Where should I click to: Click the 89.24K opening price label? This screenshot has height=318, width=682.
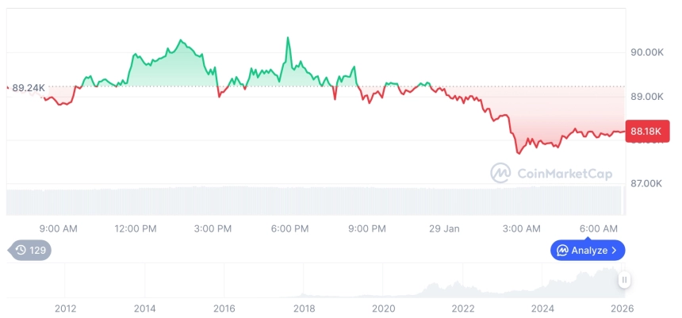click(x=29, y=87)
